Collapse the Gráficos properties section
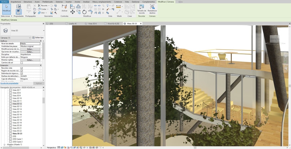Screen dimensions: 291x149 click(41, 41)
